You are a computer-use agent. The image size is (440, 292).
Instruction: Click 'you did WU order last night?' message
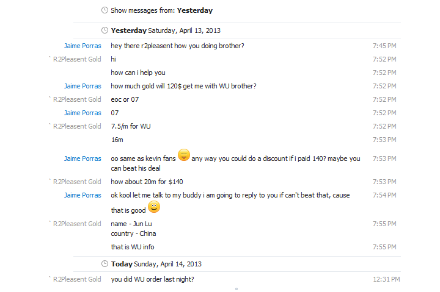[x=153, y=279]
